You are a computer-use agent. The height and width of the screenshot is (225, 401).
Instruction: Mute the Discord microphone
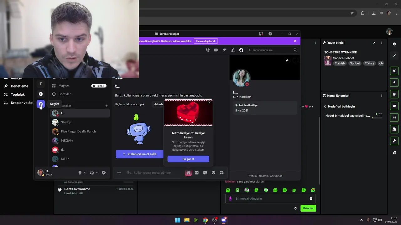click(80, 173)
